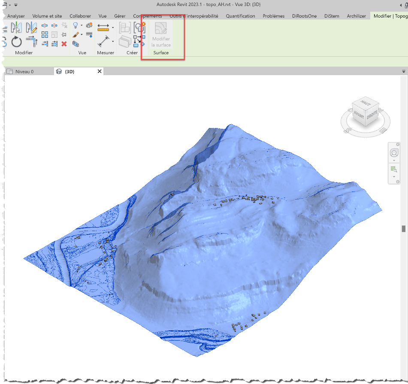Open the Gérer ribbon tab
Screen dimensions: 408x384
click(120, 16)
